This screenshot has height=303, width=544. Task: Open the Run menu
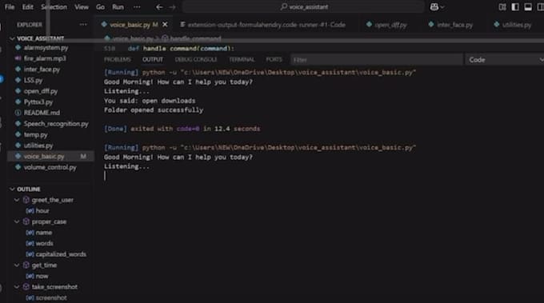tap(118, 7)
